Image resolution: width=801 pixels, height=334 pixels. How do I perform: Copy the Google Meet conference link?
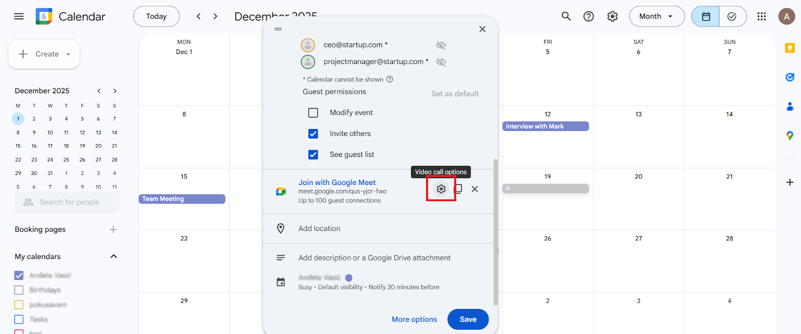coord(458,189)
